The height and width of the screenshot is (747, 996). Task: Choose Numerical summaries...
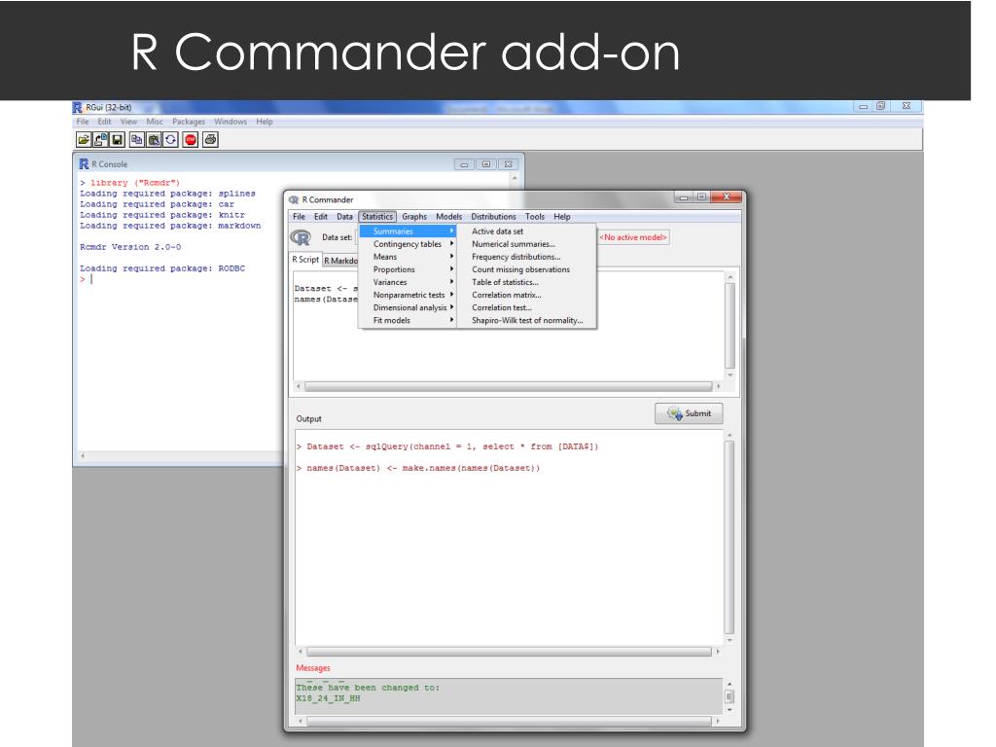click(526, 244)
